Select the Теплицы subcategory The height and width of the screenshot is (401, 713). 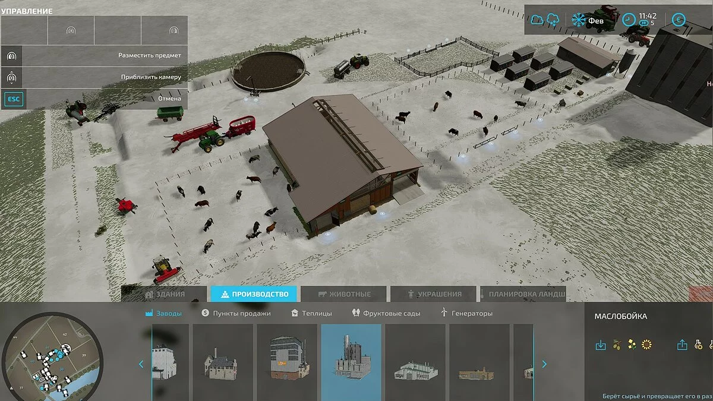pyautogui.click(x=311, y=313)
